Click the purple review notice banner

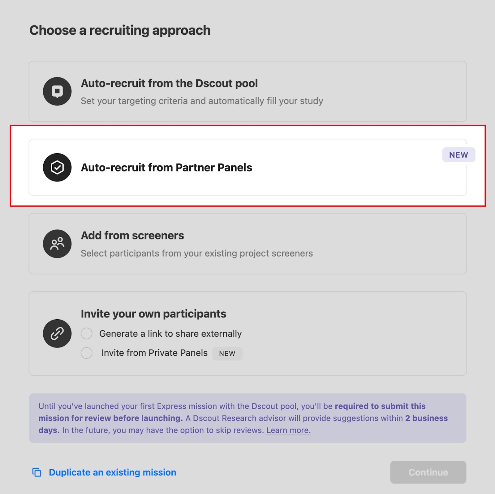[x=247, y=418]
